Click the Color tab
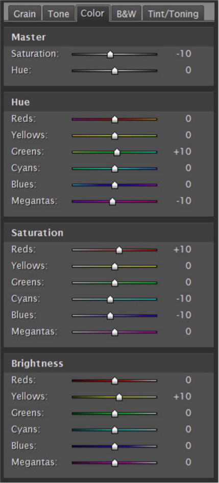219x483 pixels. [92, 13]
